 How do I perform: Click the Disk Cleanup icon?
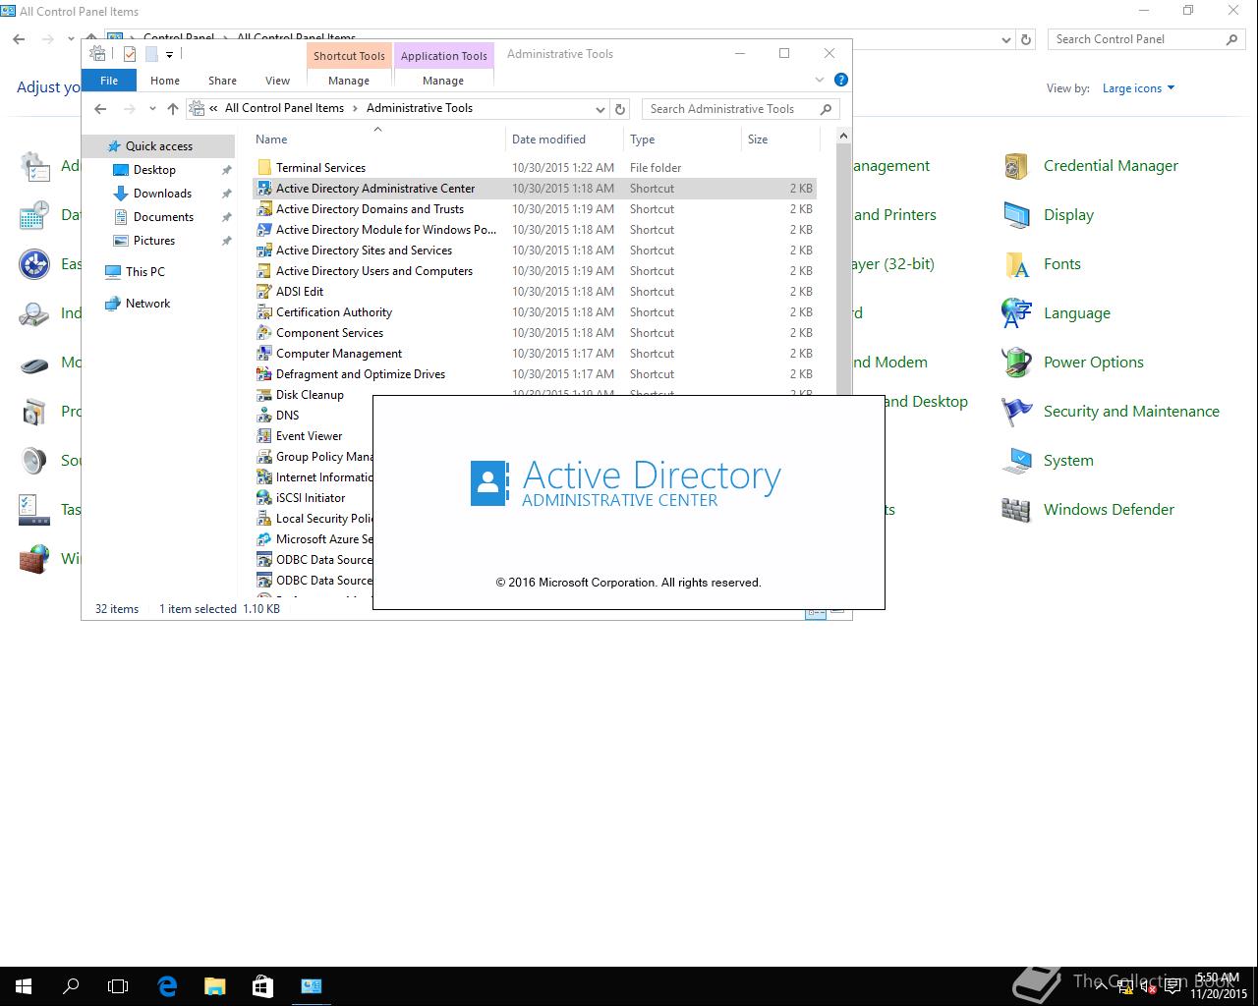tap(264, 395)
